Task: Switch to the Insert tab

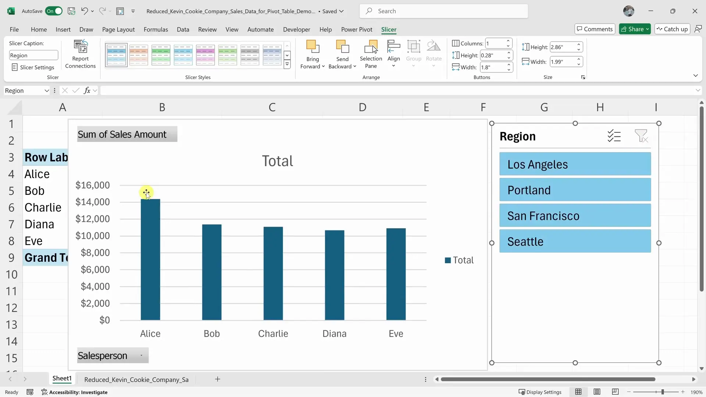Action: coord(63,29)
